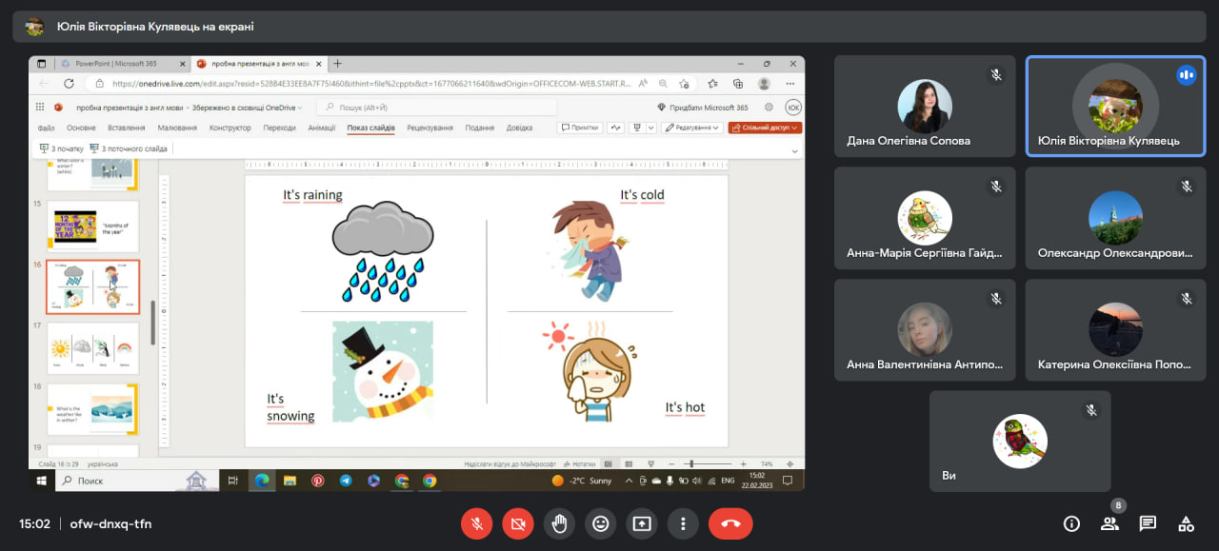Click the З початку slideshow button
This screenshot has height=551, width=1219.
[61, 148]
